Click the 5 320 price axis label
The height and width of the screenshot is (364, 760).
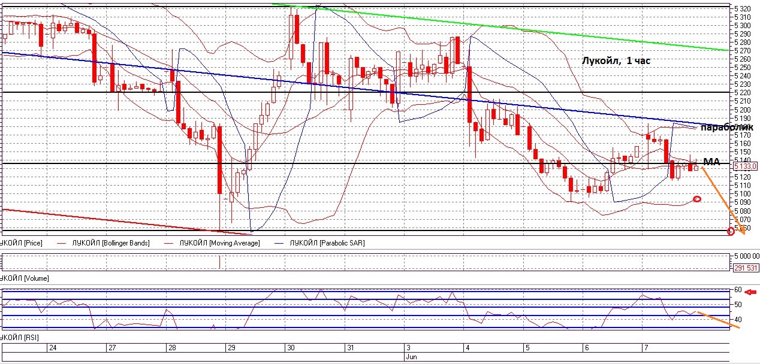tap(742, 8)
